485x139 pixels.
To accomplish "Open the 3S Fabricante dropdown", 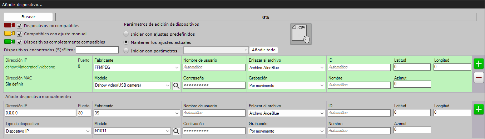I will tap(137, 113).
